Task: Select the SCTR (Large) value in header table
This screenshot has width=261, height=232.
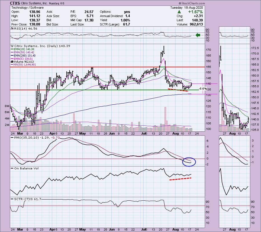Action: click(x=126, y=24)
